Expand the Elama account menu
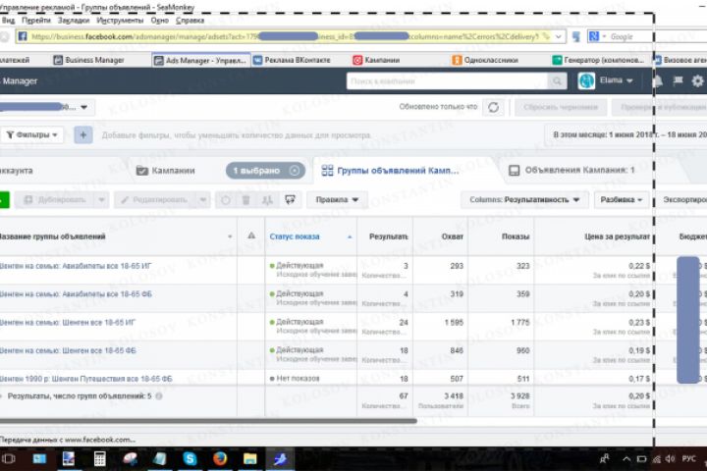This screenshot has width=707, height=471. click(x=629, y=80)
